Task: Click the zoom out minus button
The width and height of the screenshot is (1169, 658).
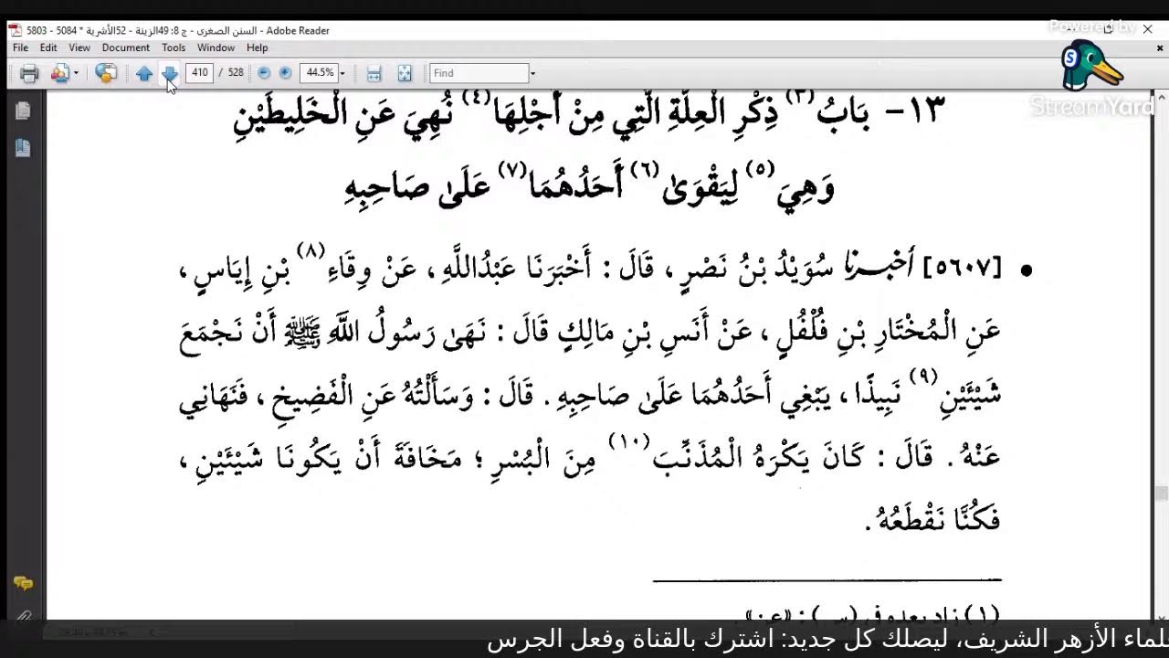Action: coord(264,72)
